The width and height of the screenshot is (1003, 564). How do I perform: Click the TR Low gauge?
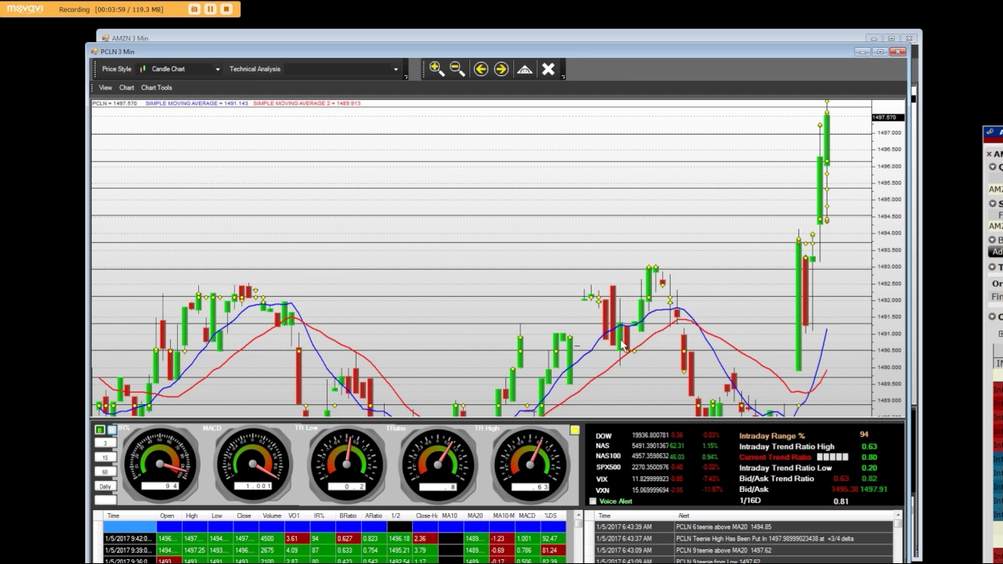(x=346, y=464)
